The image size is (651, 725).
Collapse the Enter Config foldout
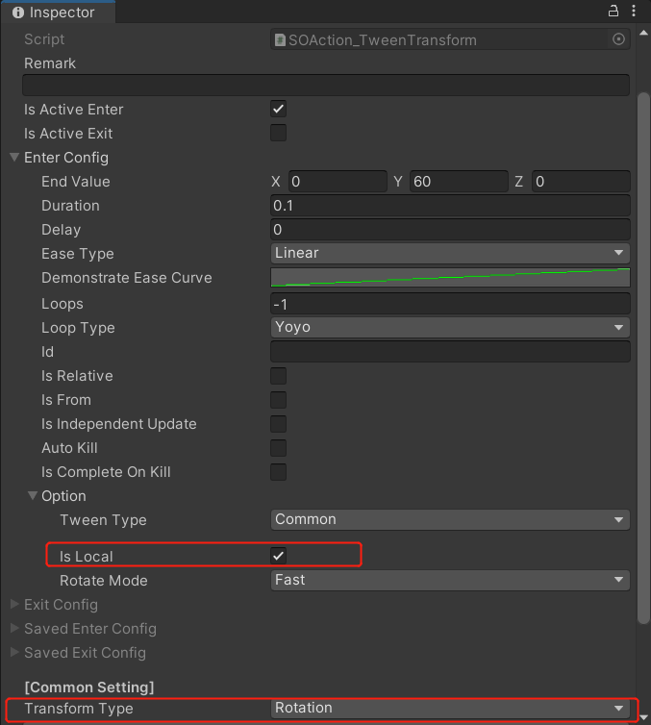click(14, 157)
